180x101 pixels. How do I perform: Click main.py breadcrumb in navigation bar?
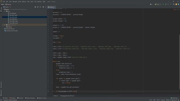point(8,4)
